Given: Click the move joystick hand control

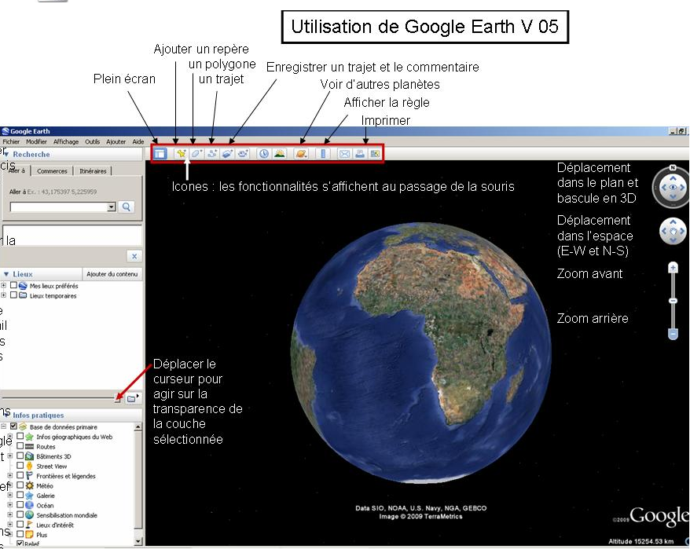Looking at the screenshot, I should [x=673, y=230].
